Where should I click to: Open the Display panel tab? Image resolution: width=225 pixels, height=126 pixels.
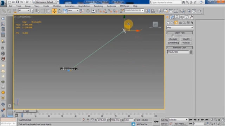click(186, 17)
